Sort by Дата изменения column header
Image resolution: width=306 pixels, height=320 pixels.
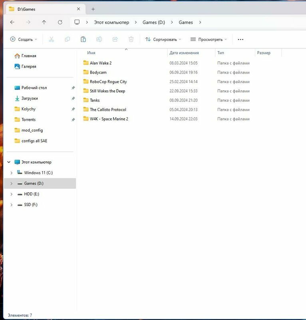(x=184, y=53)
